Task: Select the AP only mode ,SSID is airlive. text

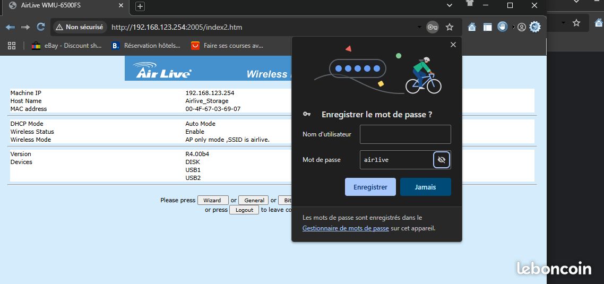Action: click(x=228, y=140)
